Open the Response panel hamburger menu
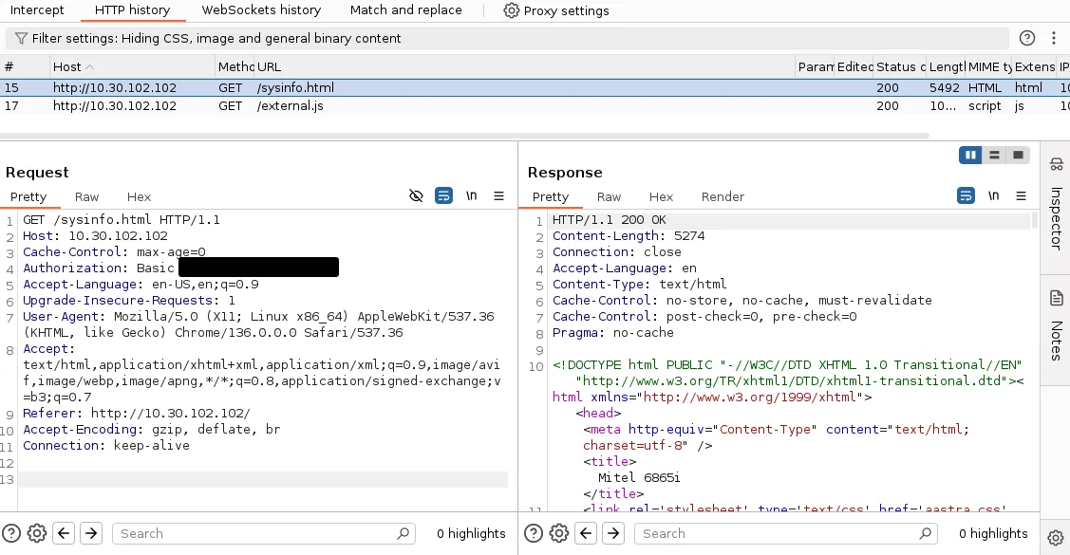This screenshot has width=1070, height=555. point(1021,196)
